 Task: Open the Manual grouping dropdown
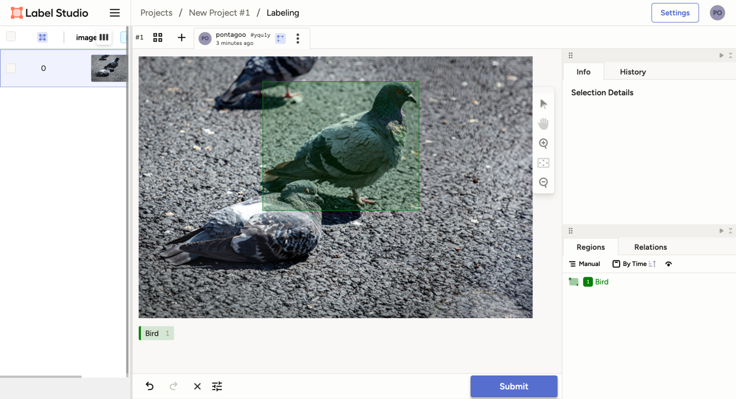click(585, 264)
